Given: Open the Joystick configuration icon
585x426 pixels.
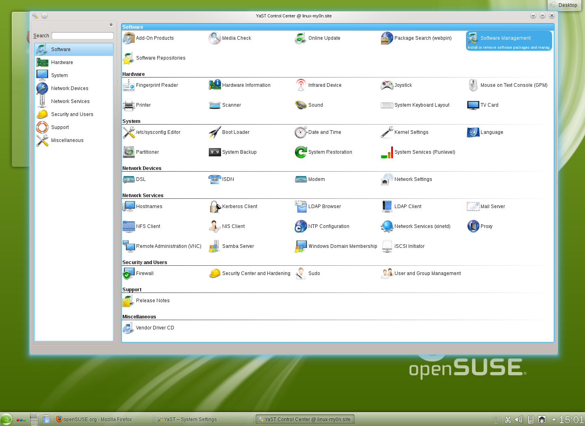Looking at the screenshot, I should tap(387, 85).
